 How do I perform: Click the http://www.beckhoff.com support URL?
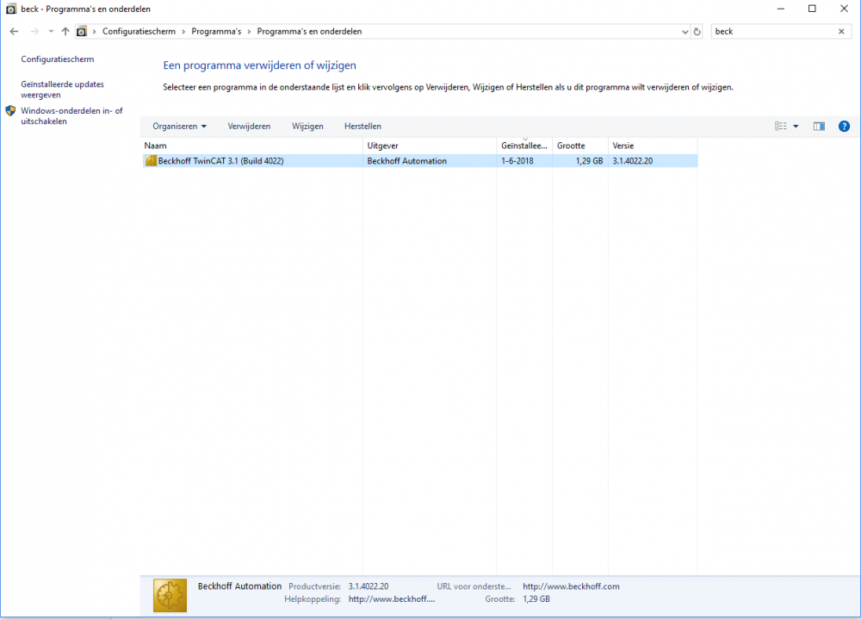[x=571, y=586]
